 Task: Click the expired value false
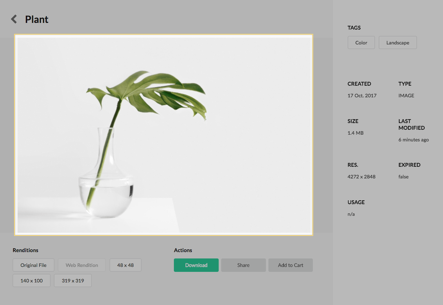(403, 177)
